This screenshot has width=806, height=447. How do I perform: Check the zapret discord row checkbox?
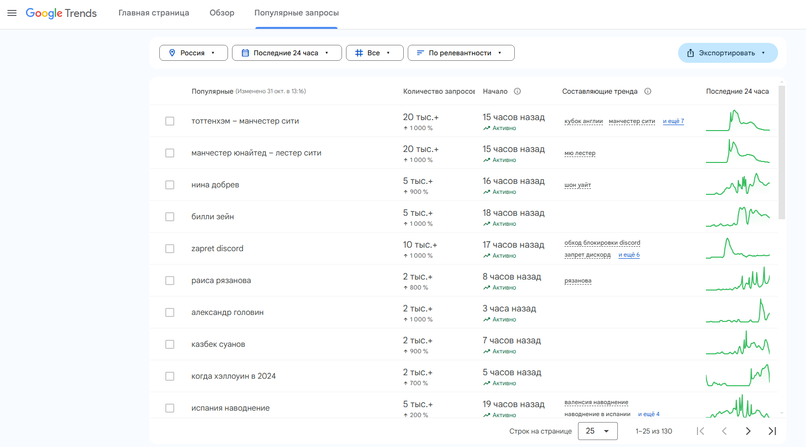click(x=170, y=249)
